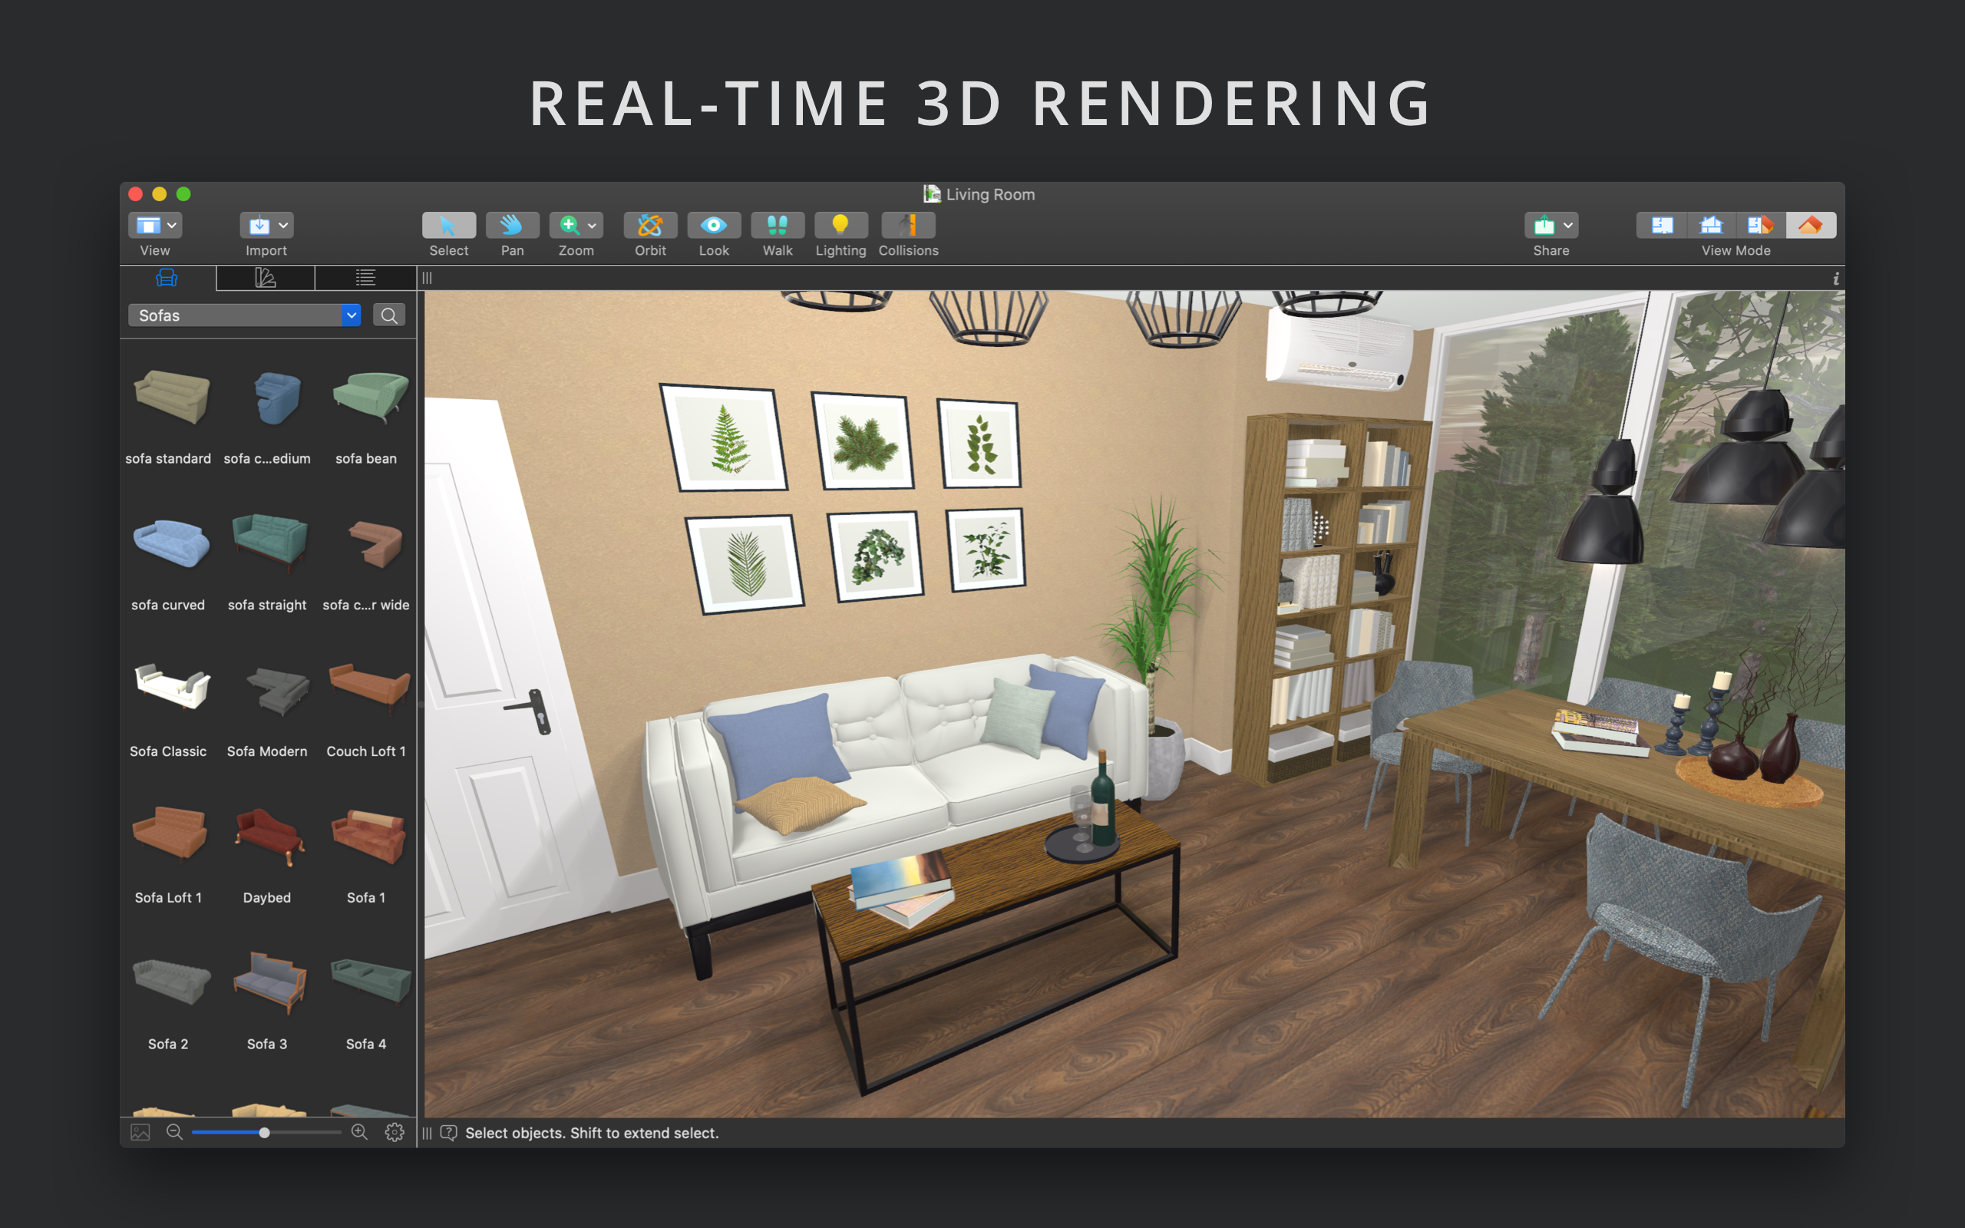1965x1228 pixels.
Task: Select the Pan hand tool
Action: 511,225
